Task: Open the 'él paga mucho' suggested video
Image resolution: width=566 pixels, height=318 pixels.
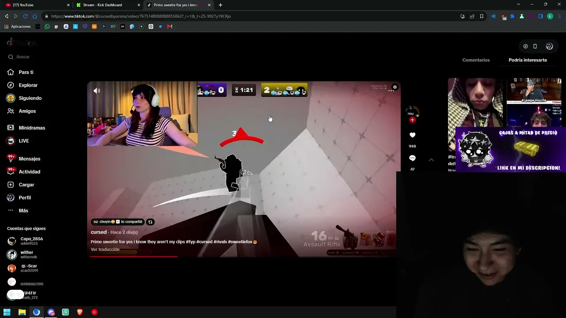Action: tap(534, 91)
